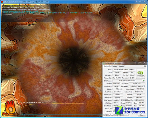
Task: Select the Bus Width value 192 Bit
Action: pos(139,94)
